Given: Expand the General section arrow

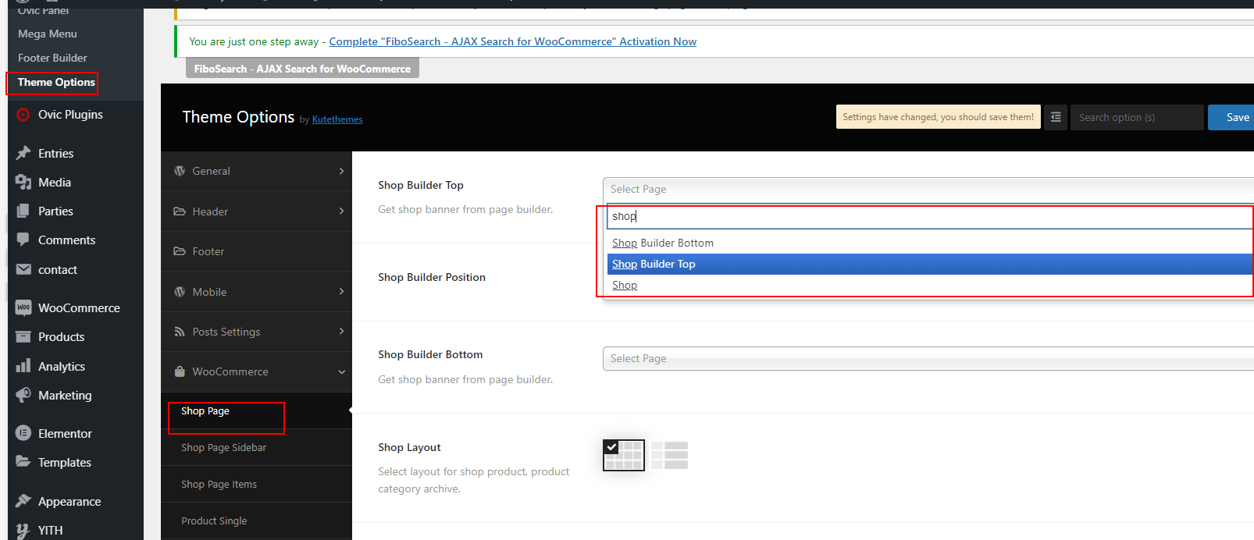Looking at the screenshot, I should point(341,171).
